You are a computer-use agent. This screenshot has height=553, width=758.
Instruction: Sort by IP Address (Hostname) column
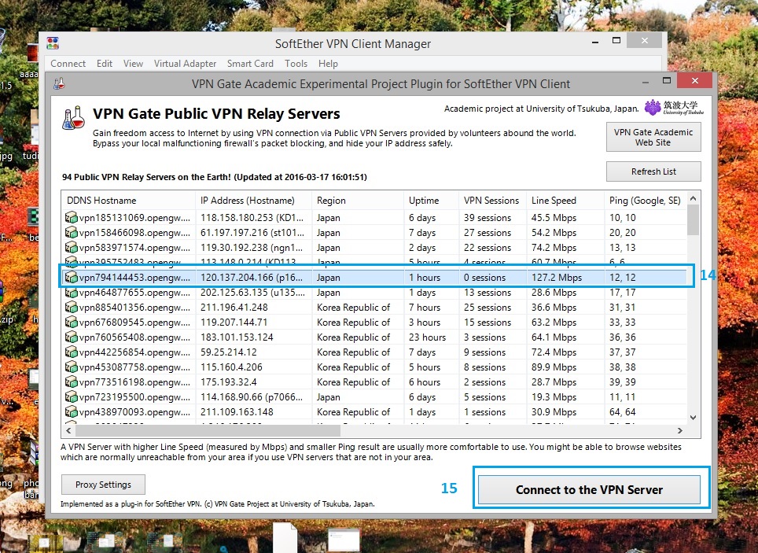tap(253, 201)
